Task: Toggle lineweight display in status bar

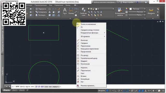Action: tap(132, 91)
